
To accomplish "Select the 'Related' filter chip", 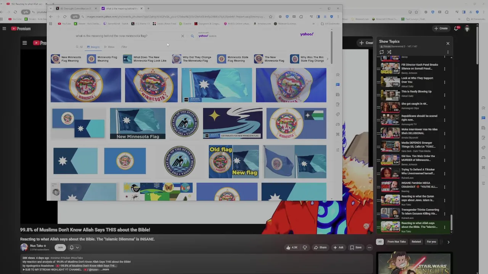I will 416,242.
